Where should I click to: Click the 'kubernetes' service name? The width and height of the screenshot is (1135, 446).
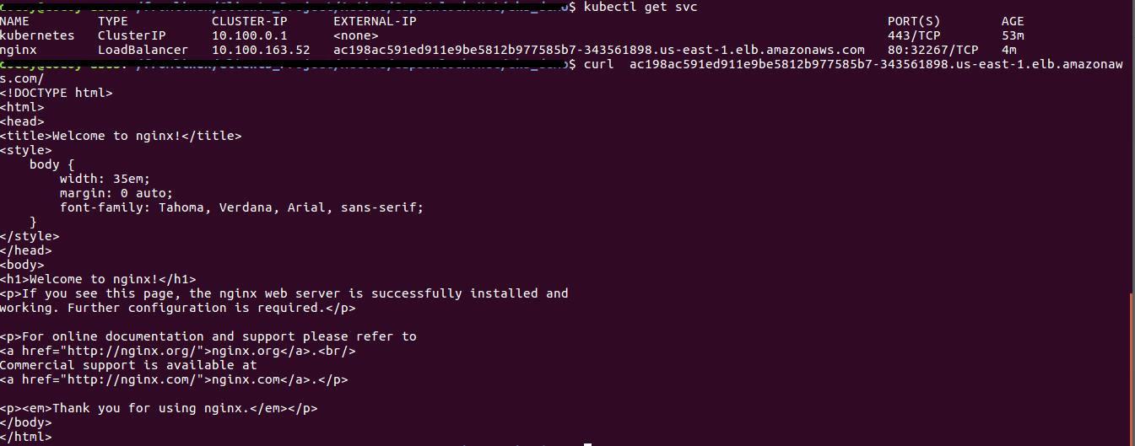(x=37, y=35)
